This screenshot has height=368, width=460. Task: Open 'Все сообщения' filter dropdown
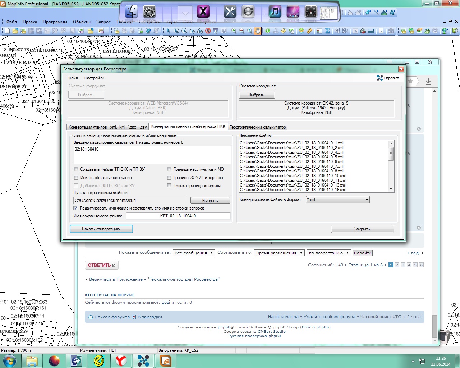click(x=194, y=253)
